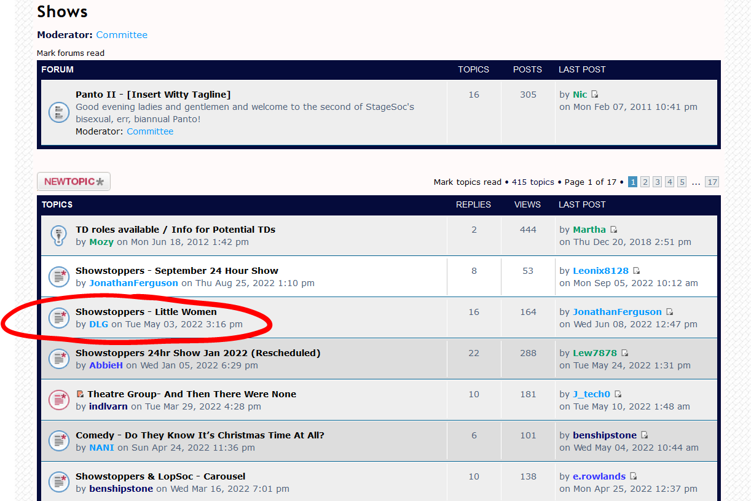Jump to latest post icon beside Lew7878
This screenshot has width=751, height=501.
point(624,353)
